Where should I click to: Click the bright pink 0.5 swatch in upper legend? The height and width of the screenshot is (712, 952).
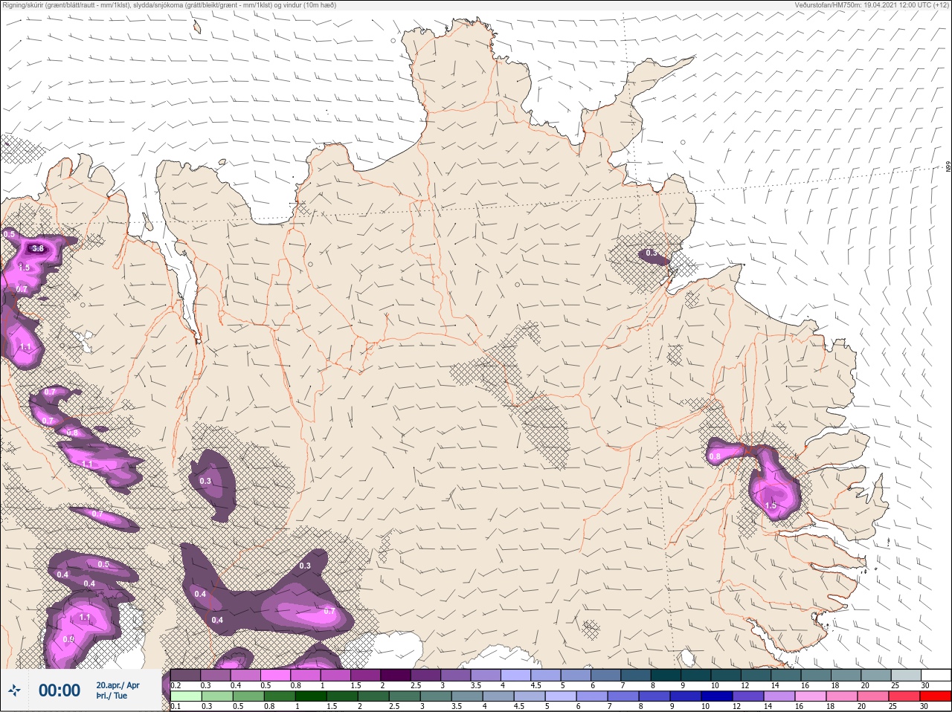(x=275, y=675)
